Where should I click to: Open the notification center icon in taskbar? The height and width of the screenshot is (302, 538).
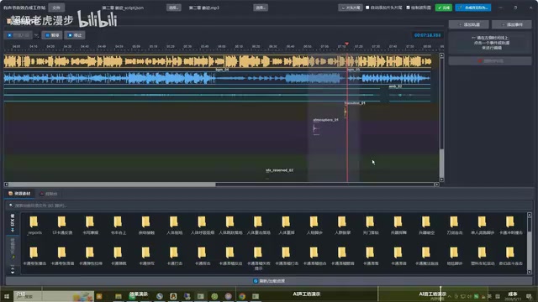[x=529, y=296]
